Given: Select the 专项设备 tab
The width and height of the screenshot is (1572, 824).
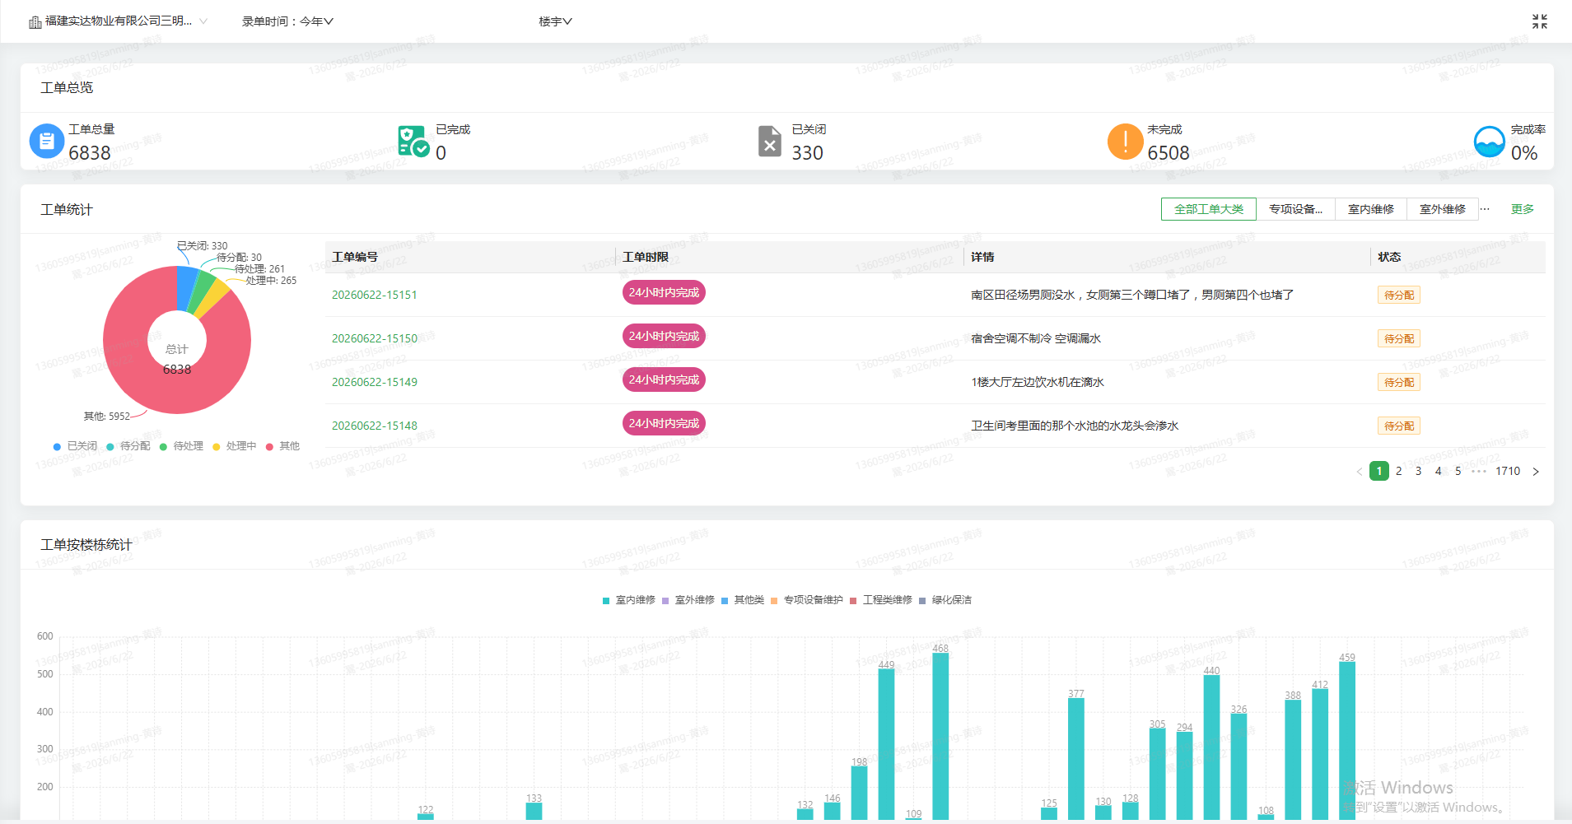Looking at the screenshot, I should click(1295, 209).
